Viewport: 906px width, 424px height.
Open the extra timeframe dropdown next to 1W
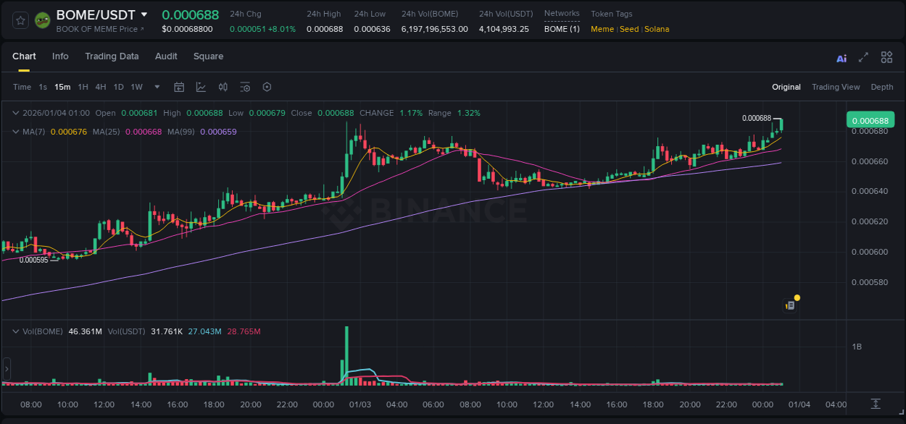[156, 87]
